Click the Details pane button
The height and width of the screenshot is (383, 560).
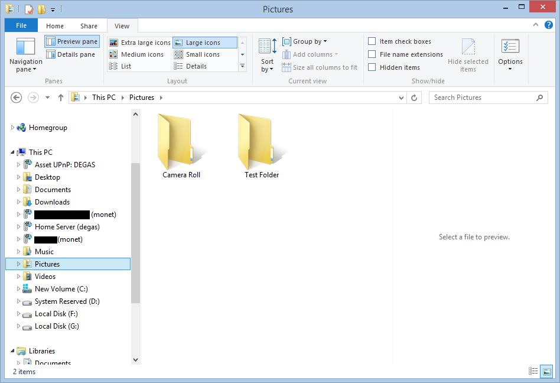71,54
